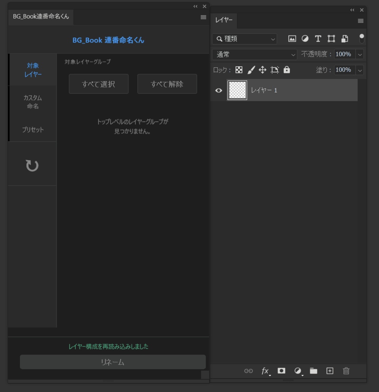Click the すべて選択 button
The height and width of the screenshot is (392, 379).
(x=98, y=84)
